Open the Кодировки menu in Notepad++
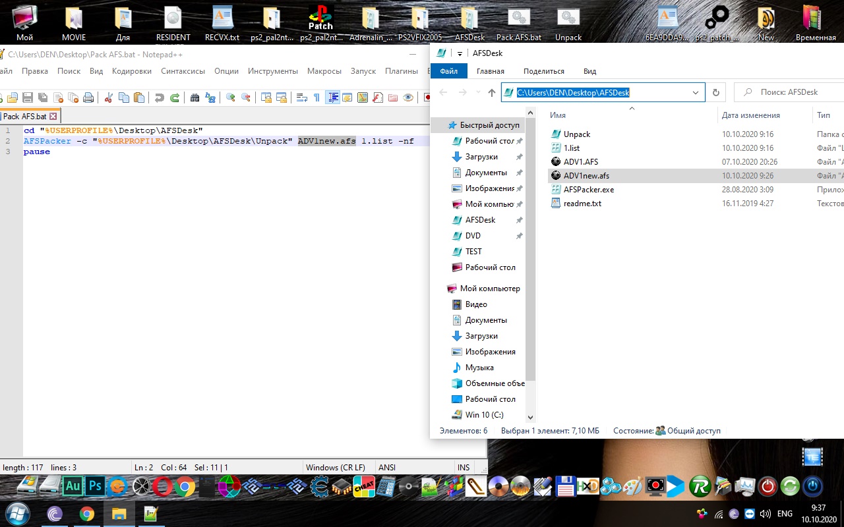Screen dimensions: 844x527 [132, 71]
